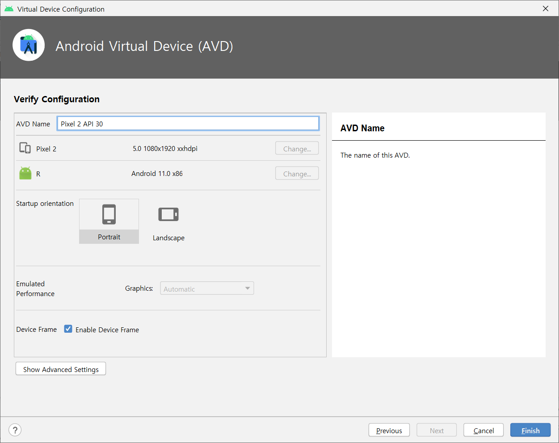
Task: Click the 'Enable Device Frame' label
Action: point(107,330)
